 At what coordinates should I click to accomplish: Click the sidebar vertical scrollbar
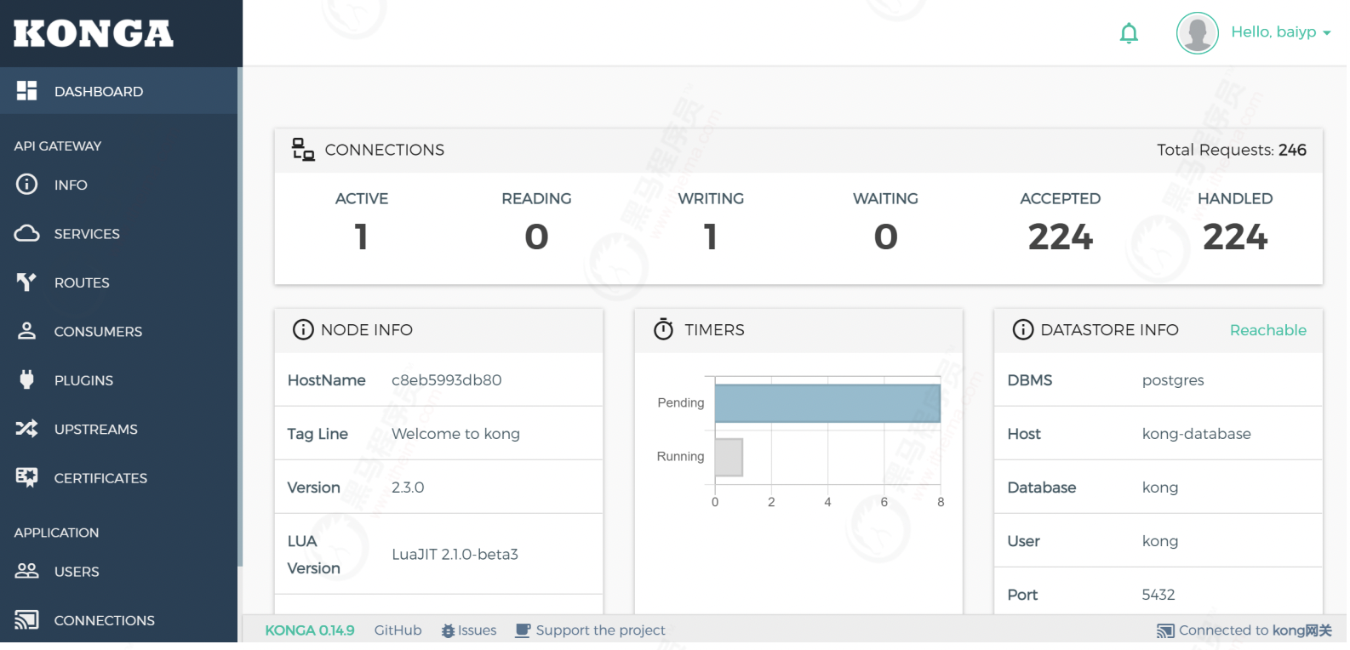click(x=240, y=317)
